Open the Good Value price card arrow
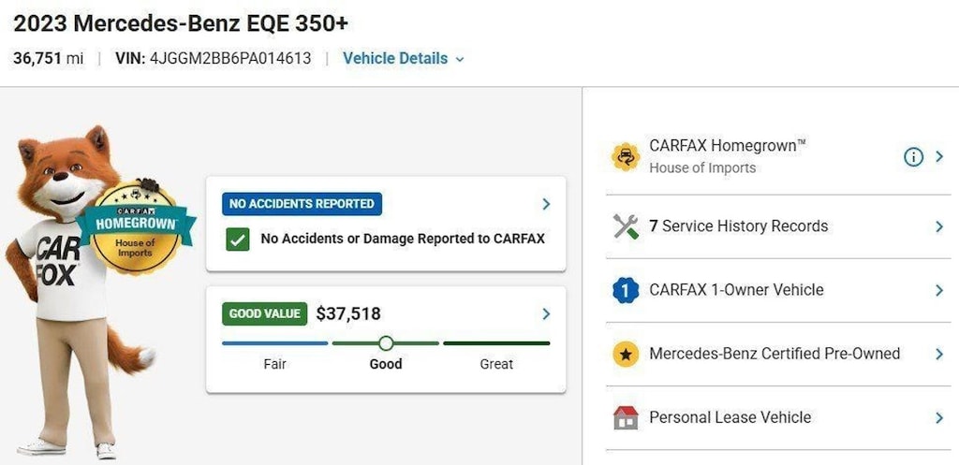Screen dimensions: 959x465 (546, 314)
